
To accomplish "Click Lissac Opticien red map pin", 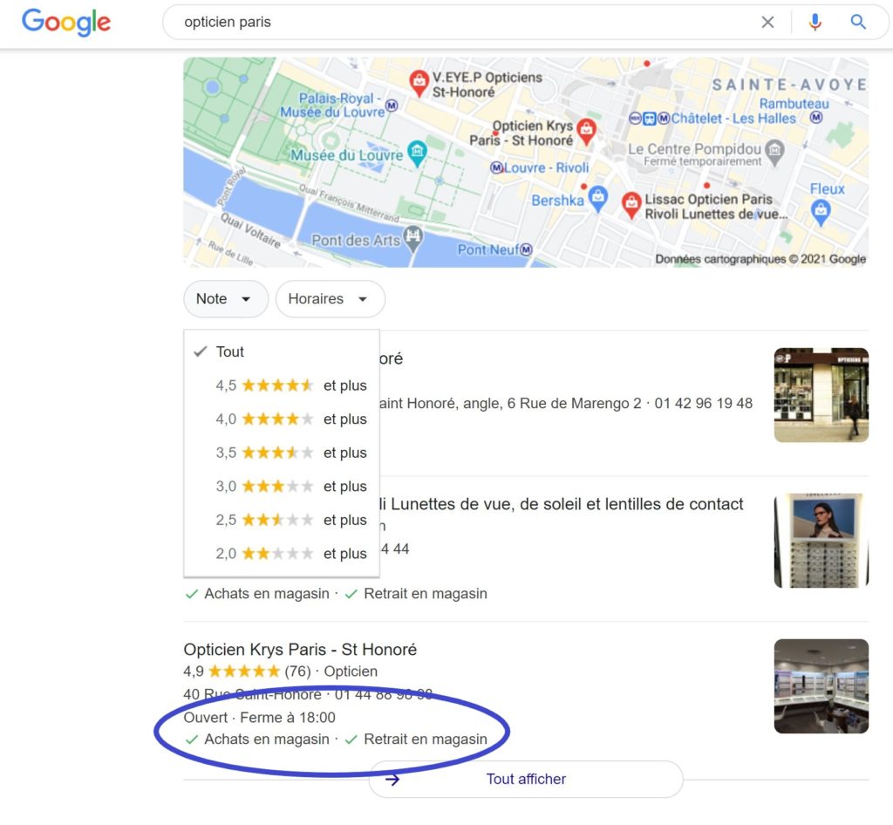I will point(631,205).
